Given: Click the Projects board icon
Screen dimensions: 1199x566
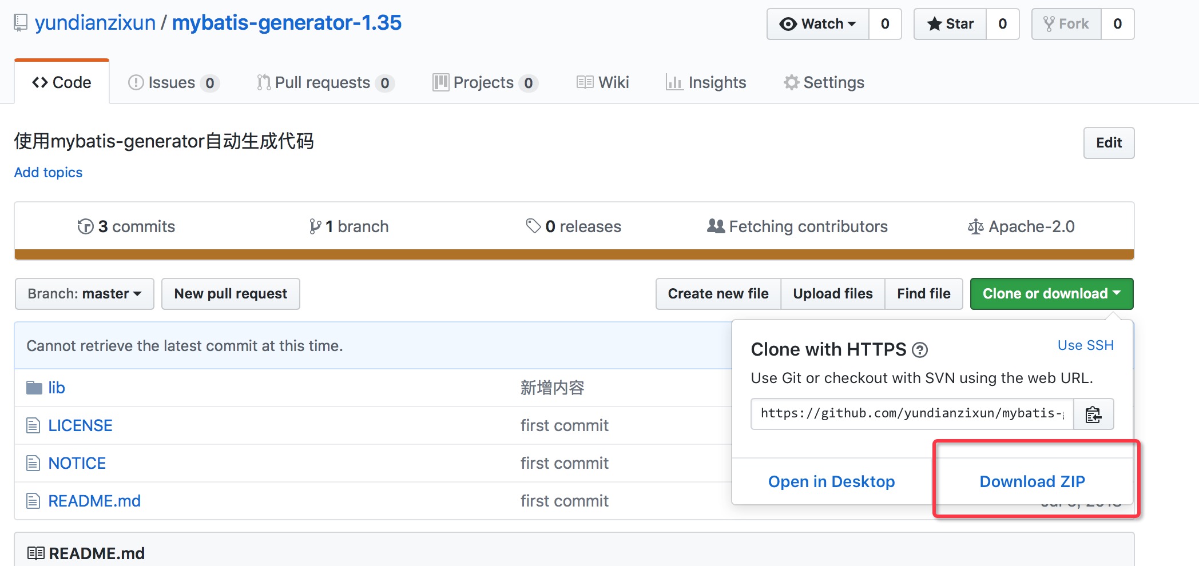Looking at the screenshot, I should coord(440,83).
